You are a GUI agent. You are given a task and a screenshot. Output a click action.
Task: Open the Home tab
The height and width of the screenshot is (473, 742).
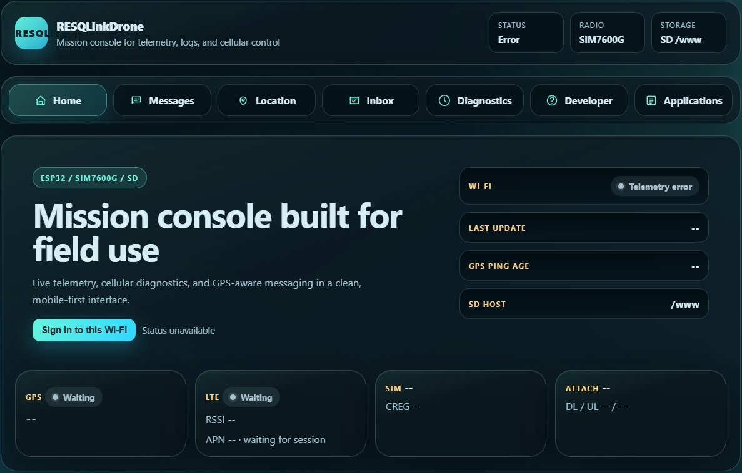pos(58,100)
